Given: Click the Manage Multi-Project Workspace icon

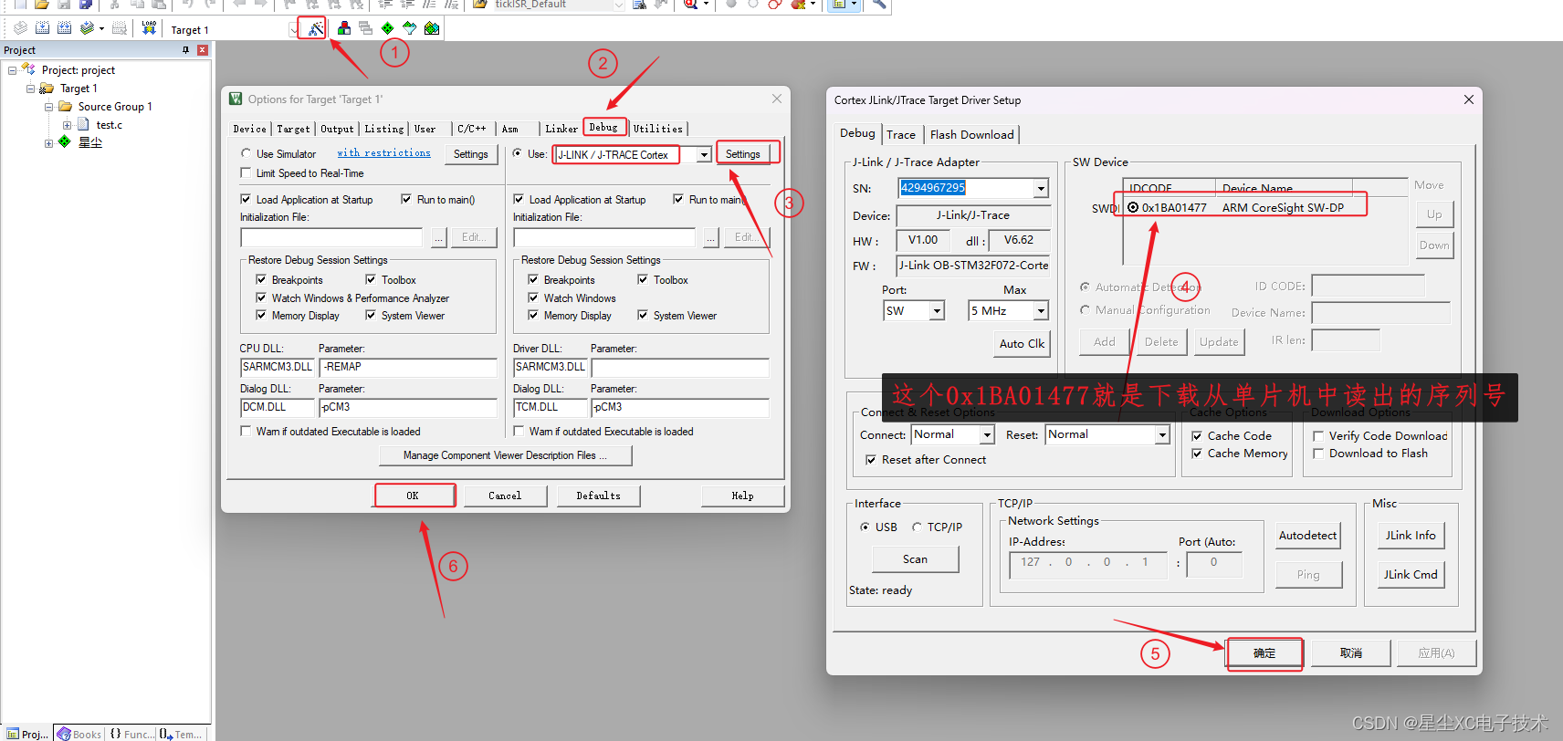Looking at the screenshot, I should [366, 28].
